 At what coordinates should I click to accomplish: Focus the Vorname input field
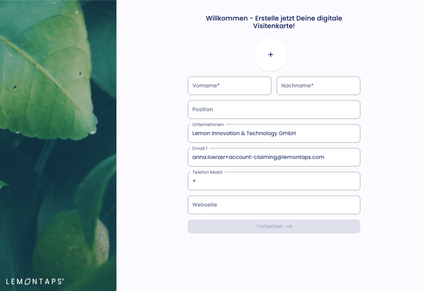229,85
